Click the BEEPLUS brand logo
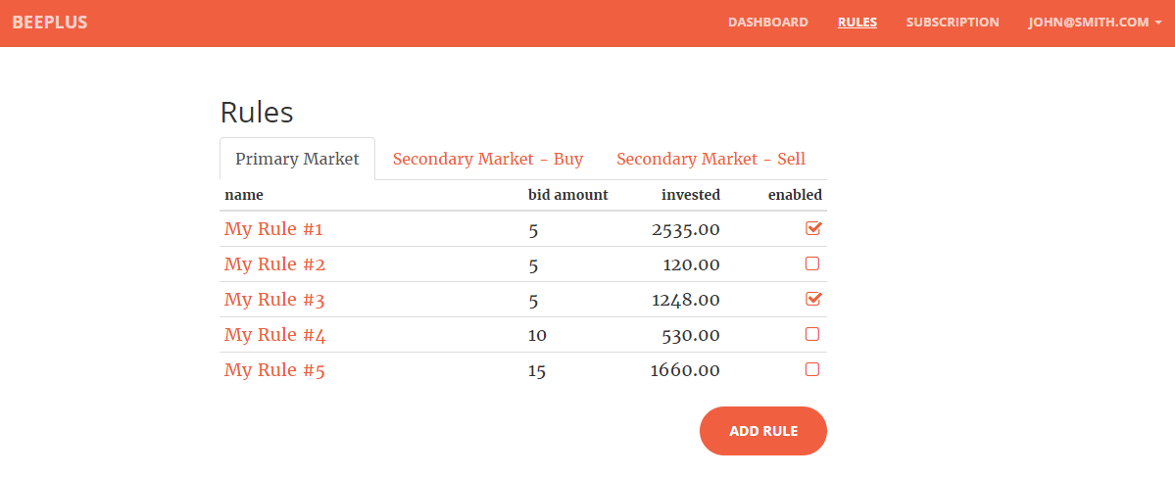1175x477 pixels. point(50,23)
